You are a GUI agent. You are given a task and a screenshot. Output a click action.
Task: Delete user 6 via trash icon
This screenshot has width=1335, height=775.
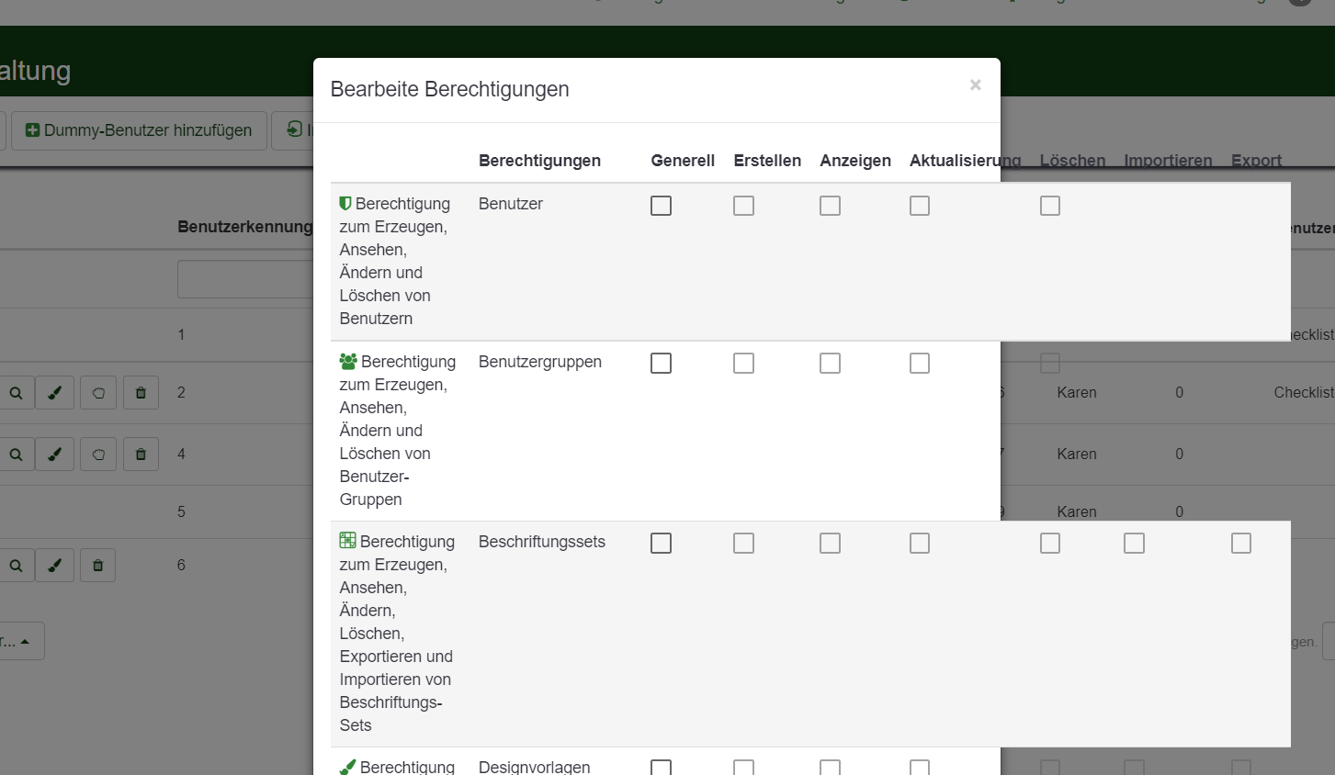tap(98, 566)
